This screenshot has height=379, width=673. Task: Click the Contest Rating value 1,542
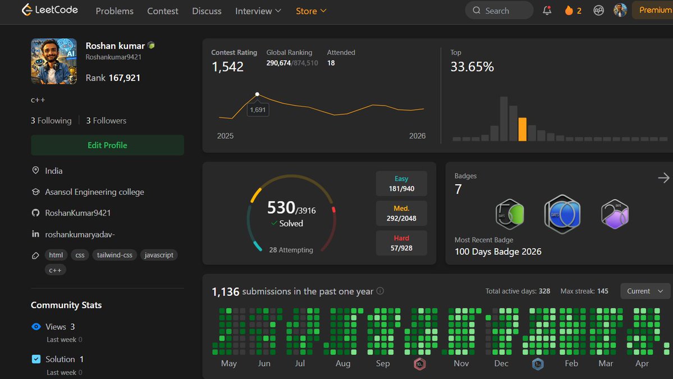pyautogui.click(x=227, y=67)
